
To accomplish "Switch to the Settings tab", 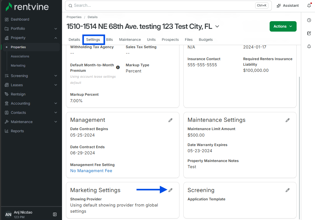I will [93, 40].
